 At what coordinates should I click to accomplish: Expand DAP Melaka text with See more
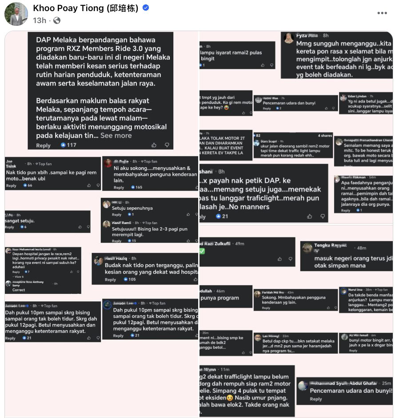click(116, 135)
